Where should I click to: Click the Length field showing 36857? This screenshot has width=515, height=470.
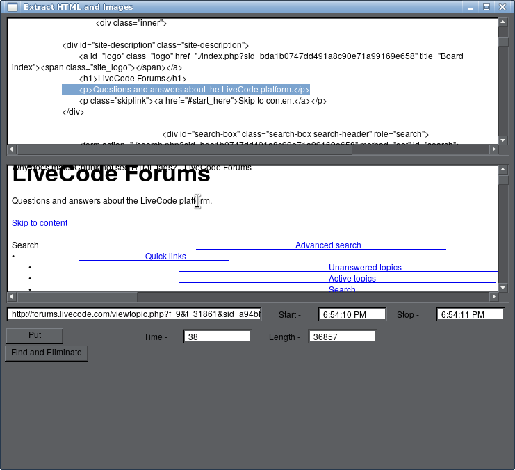[x=343, y=337]
